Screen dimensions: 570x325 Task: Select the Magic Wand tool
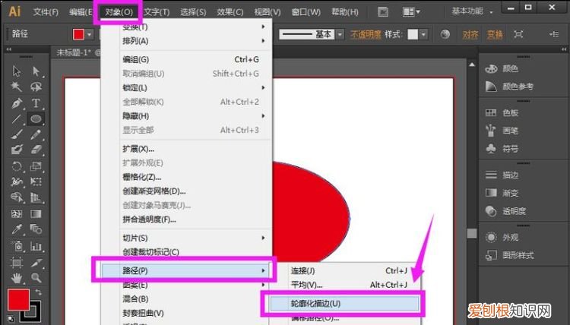point(17,87)
